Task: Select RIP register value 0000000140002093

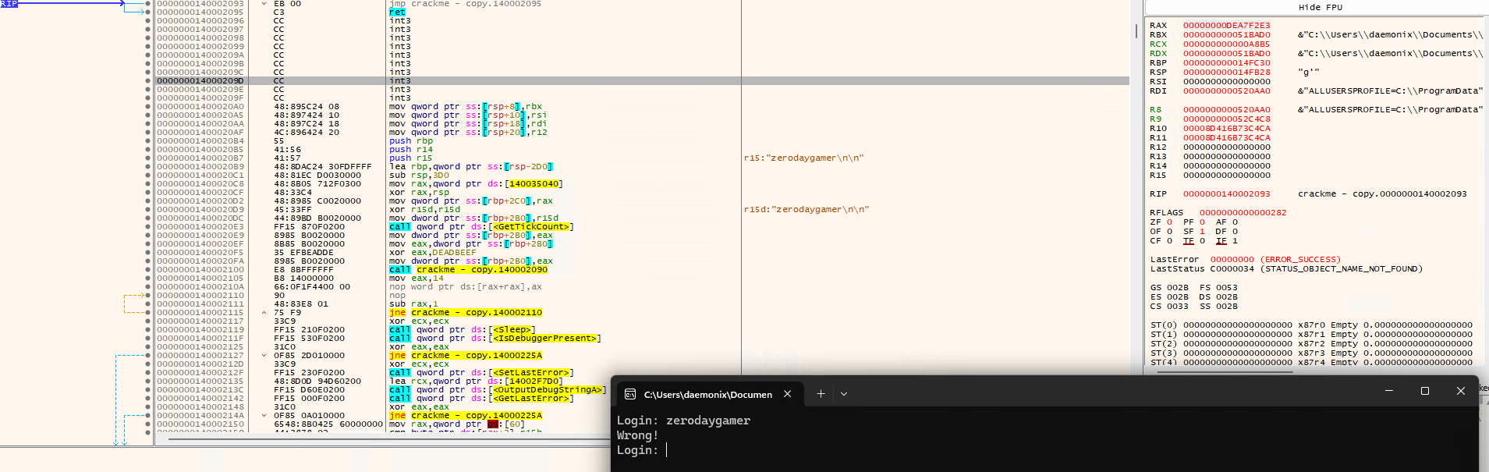Action: coord(1226,194)
